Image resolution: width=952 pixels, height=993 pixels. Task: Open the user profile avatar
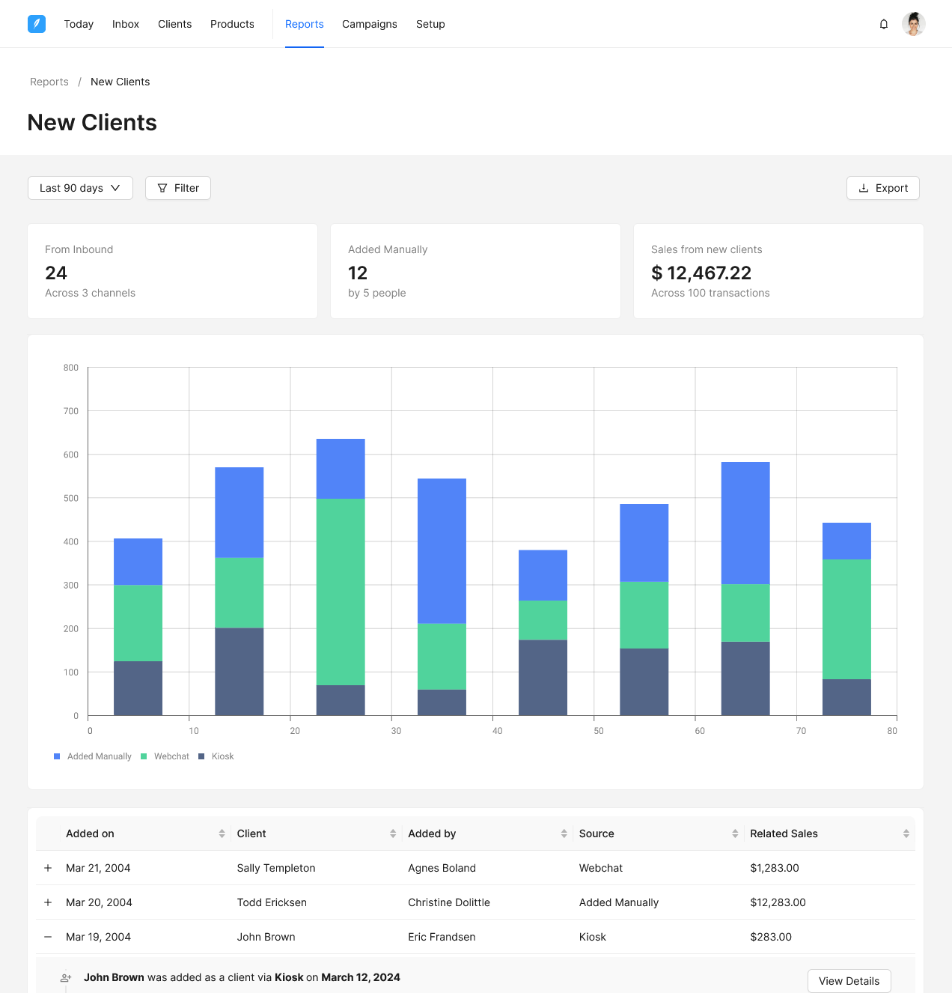(x=913, y=24)
